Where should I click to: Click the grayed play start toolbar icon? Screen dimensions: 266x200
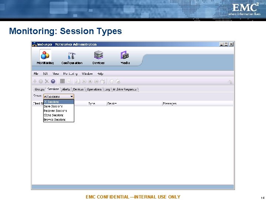(x=84, y=81)
